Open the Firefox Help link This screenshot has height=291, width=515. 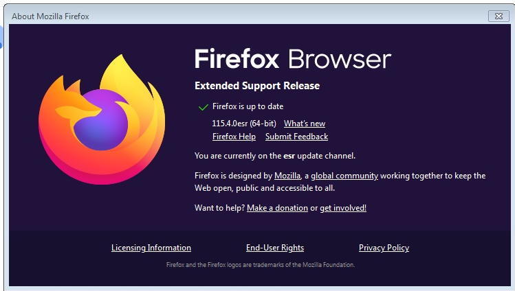coord(234,137)
